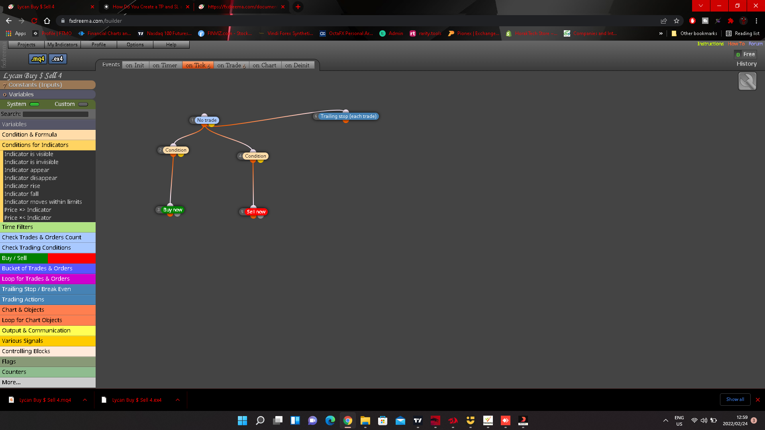This screenshot has height=430, width=765.
Task: Download the .mq4 source file
Action: click(38, 59)
